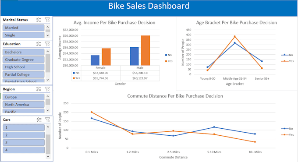Click 10+ Miles Yes data point
Screen dimensions: 298x162
click(255, 142)
